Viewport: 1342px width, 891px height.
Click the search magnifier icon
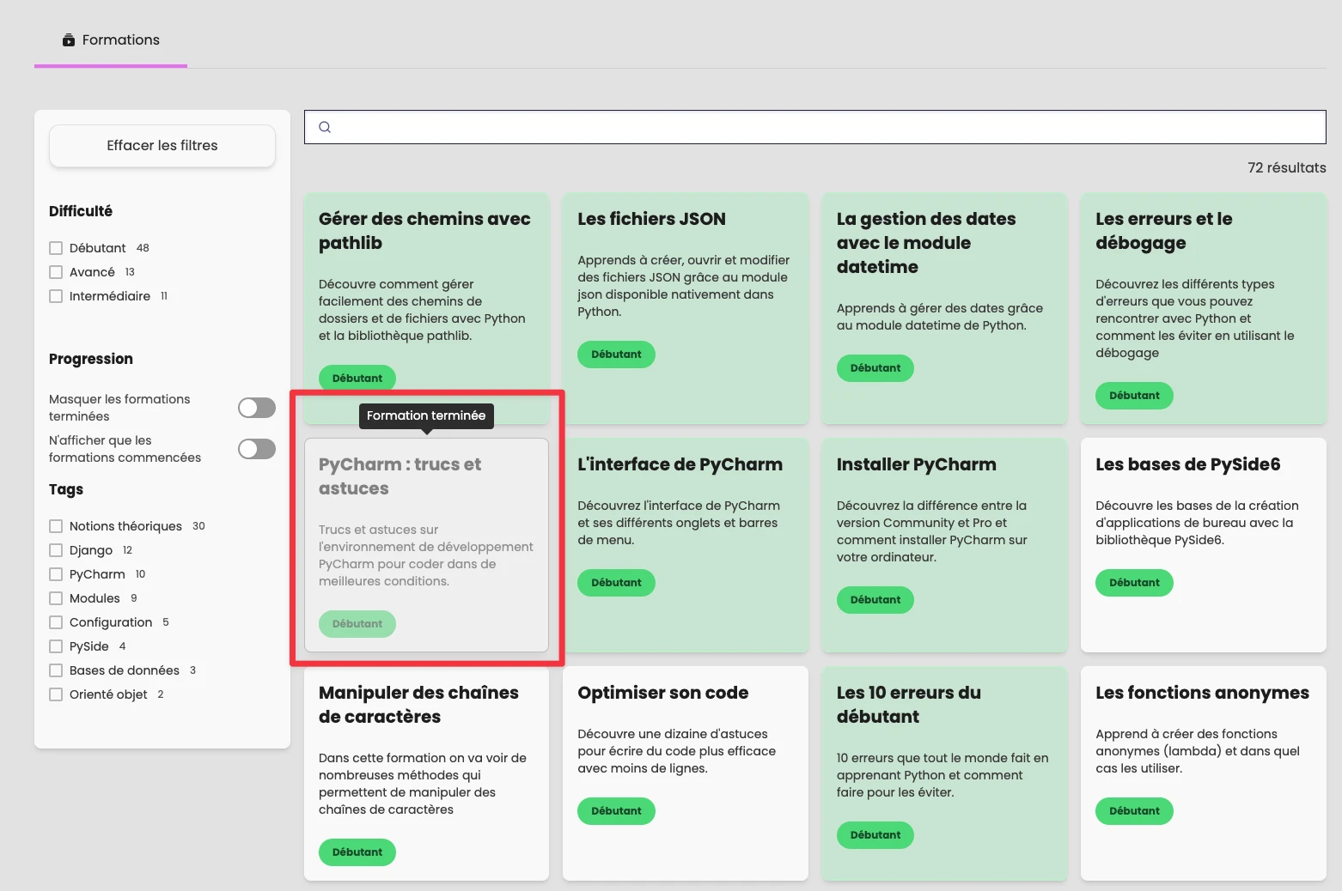click(325, 127)
